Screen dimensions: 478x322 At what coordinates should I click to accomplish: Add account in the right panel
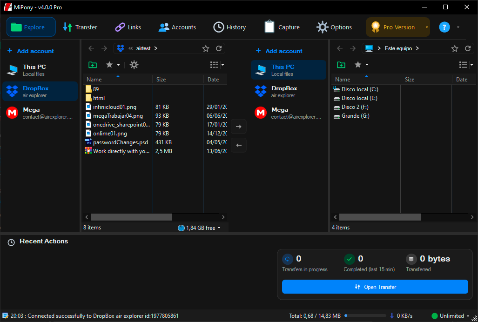(x=279, y=51)
